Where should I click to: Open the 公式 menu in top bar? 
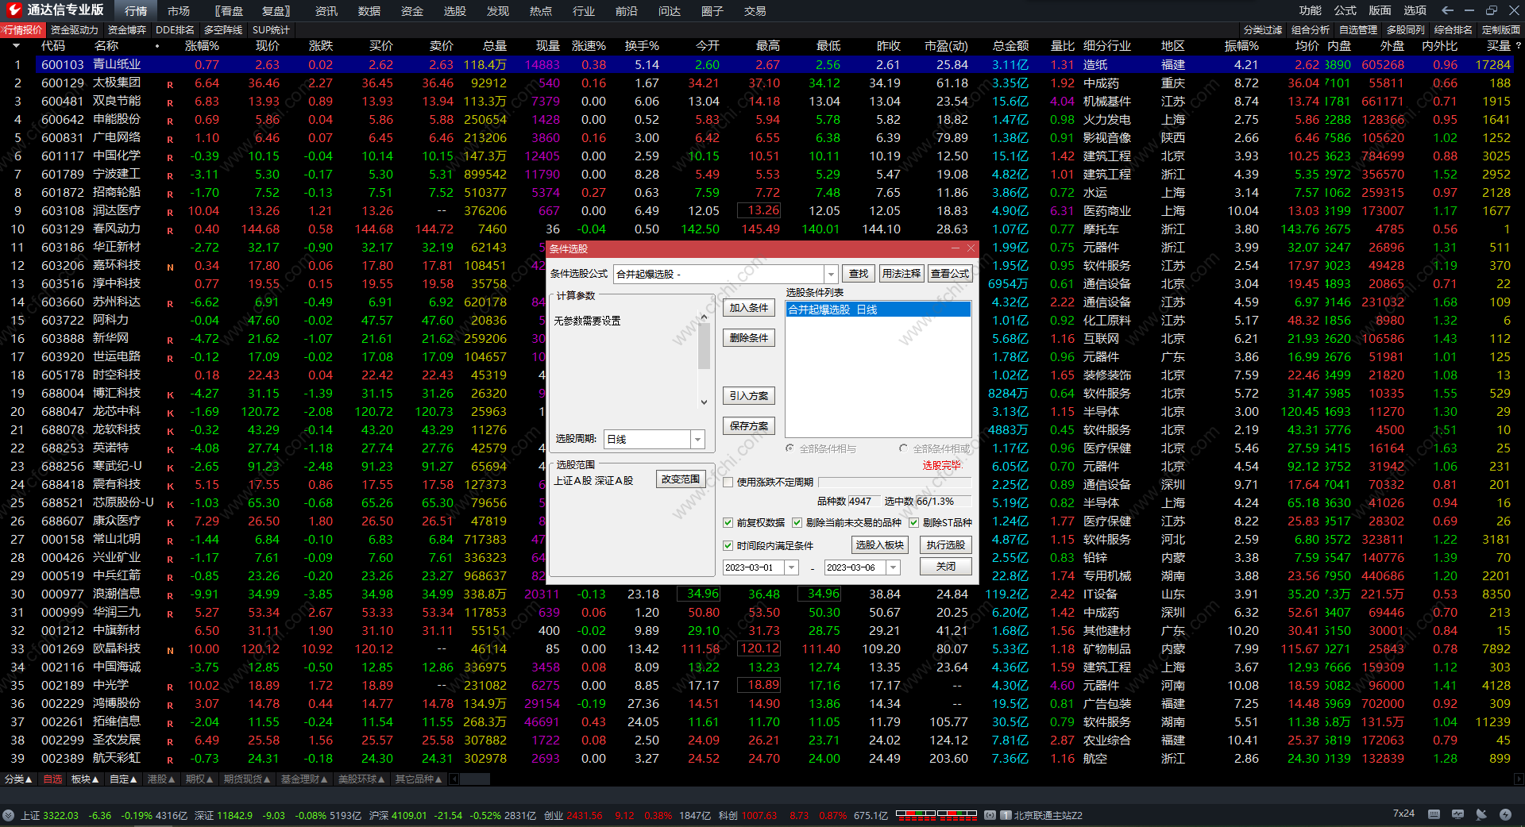pyautogui.click(x=1345, y=10)
